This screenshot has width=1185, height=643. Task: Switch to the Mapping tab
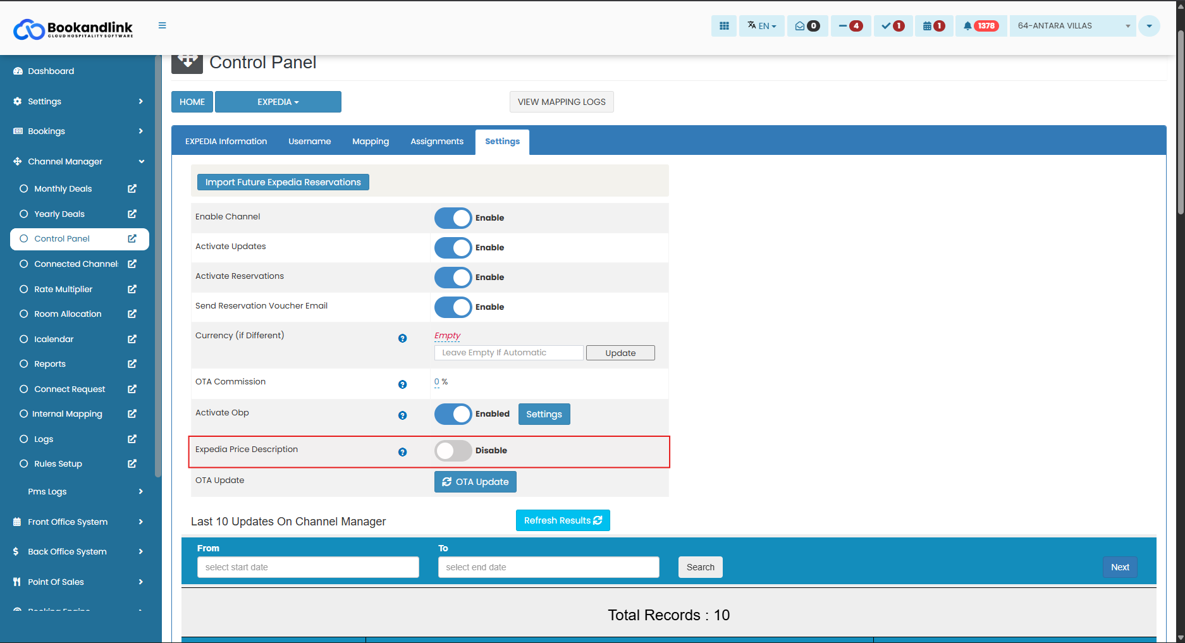(x=371, y=142)
